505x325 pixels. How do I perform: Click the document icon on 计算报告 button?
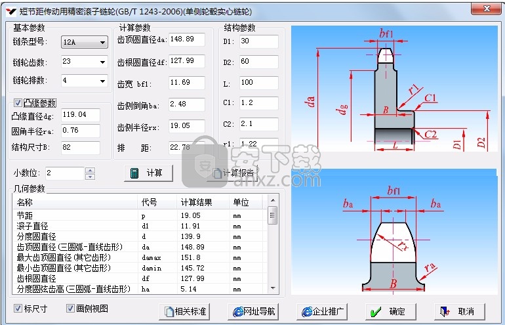click(218, 173)
